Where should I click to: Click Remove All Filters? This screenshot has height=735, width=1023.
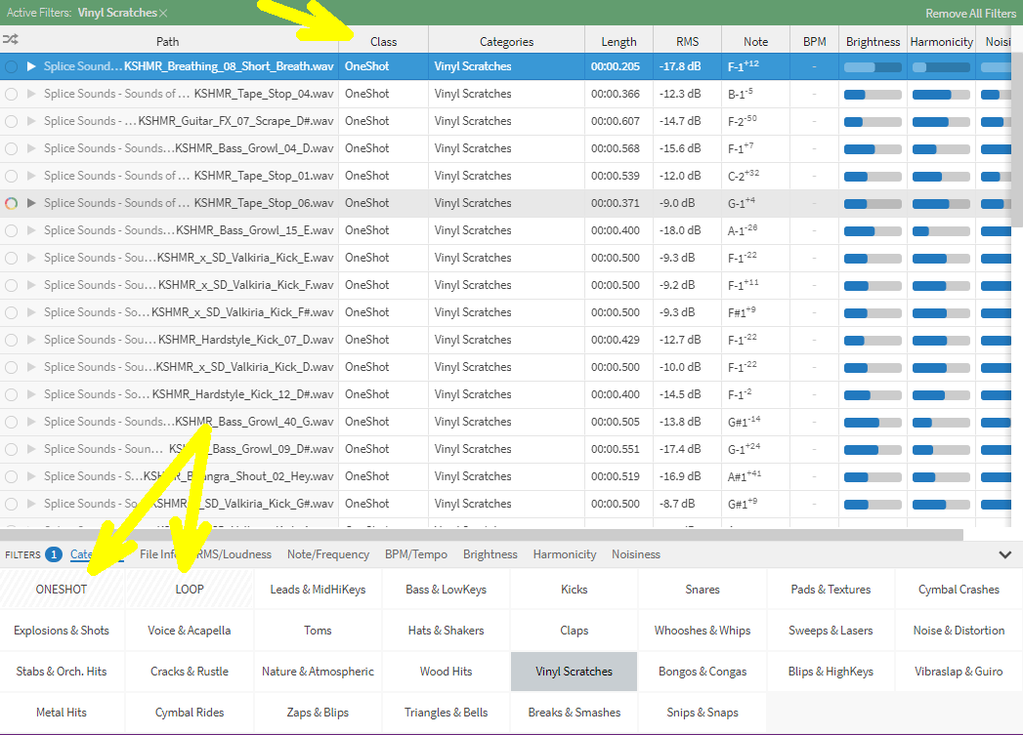coord(971,13)
